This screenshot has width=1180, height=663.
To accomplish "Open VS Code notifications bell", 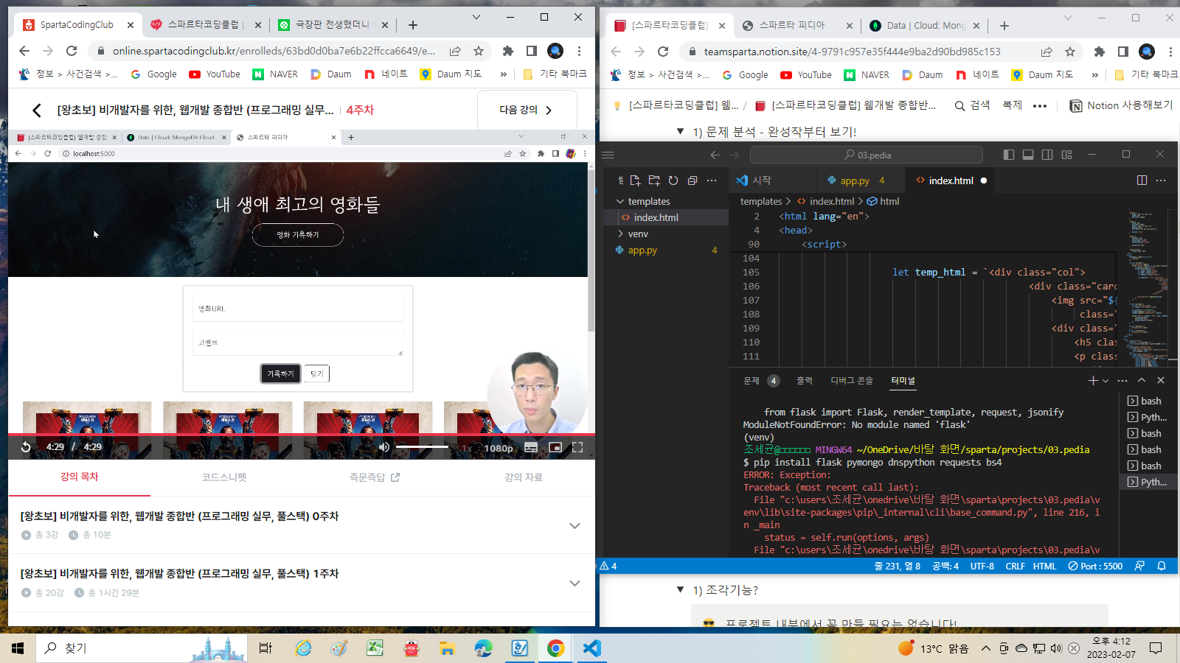I will [1162, 566].
